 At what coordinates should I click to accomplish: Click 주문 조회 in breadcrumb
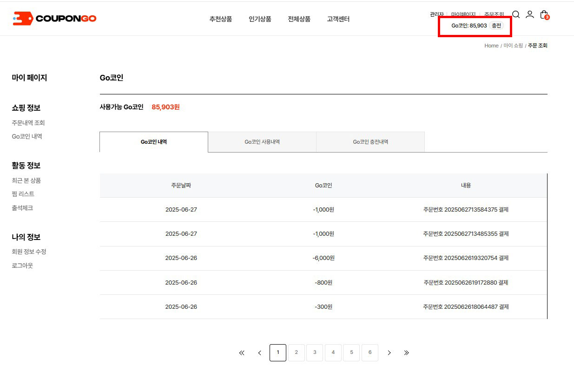538,46
